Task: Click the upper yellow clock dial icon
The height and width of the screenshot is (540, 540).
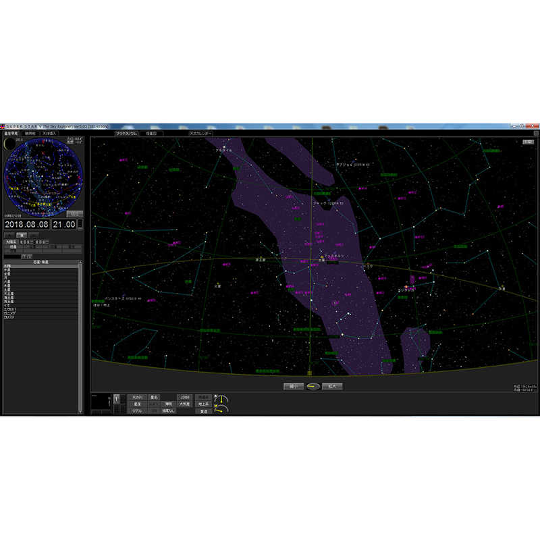Action: coord(221,399)
